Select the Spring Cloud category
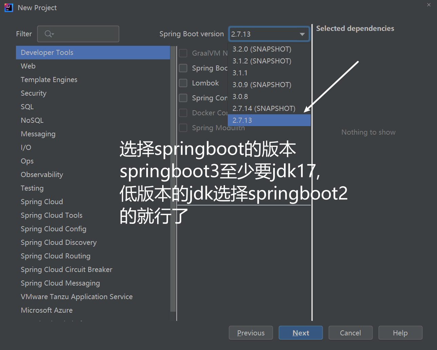The width and height of the screenshot is (437, 350). (93, 202)
